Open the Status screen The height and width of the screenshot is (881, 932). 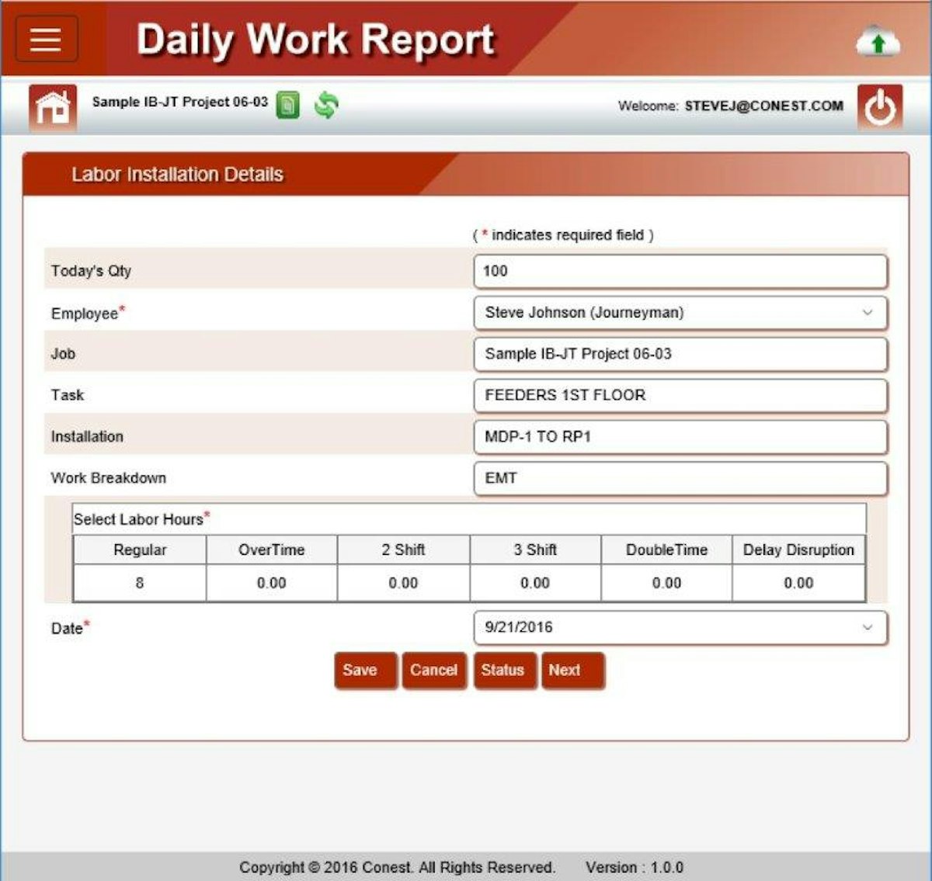click(504, 671)
